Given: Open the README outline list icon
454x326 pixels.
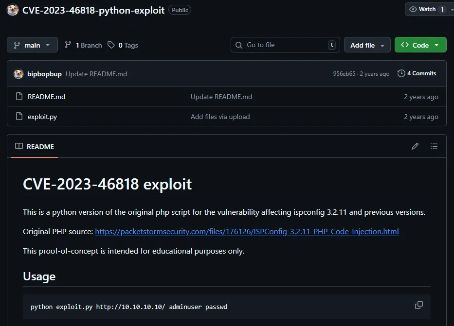Looking at the screenshot, I should [x=434, y=146].
